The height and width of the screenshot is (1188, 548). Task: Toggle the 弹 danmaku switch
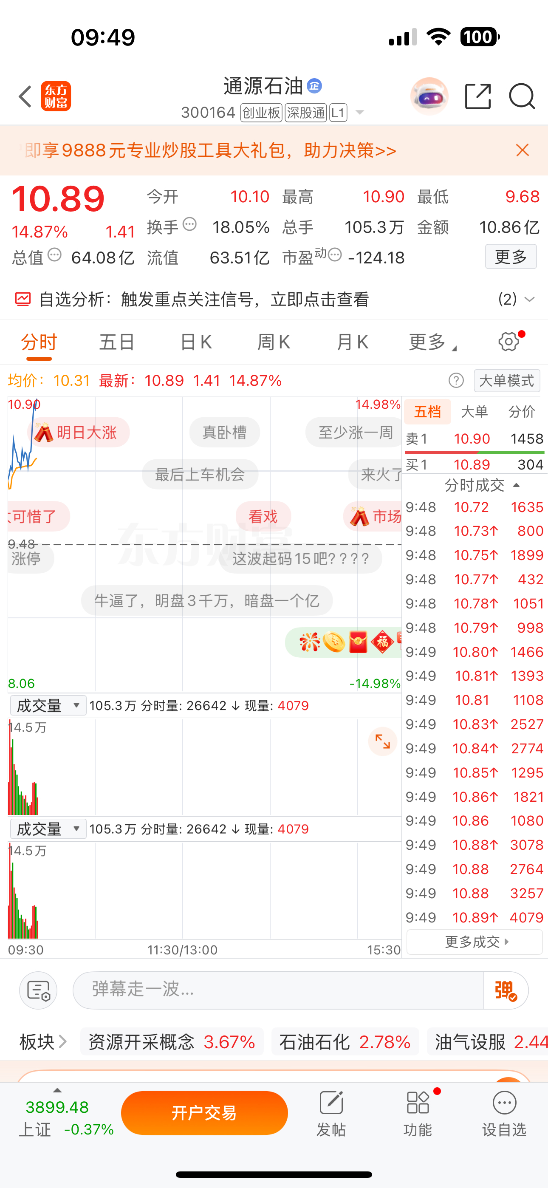point(506,990)
